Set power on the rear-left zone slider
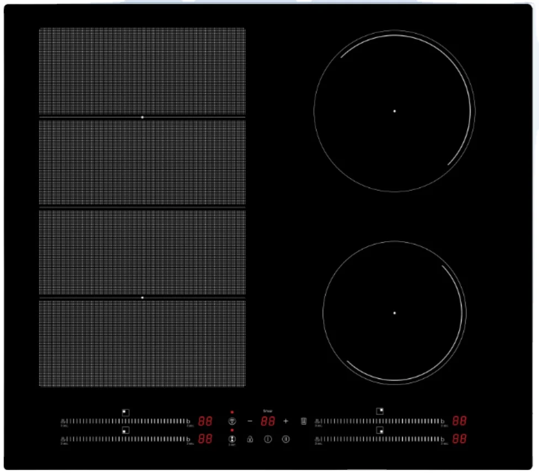The height and width of the screenshot is (474, 539). tap(126, 421)
